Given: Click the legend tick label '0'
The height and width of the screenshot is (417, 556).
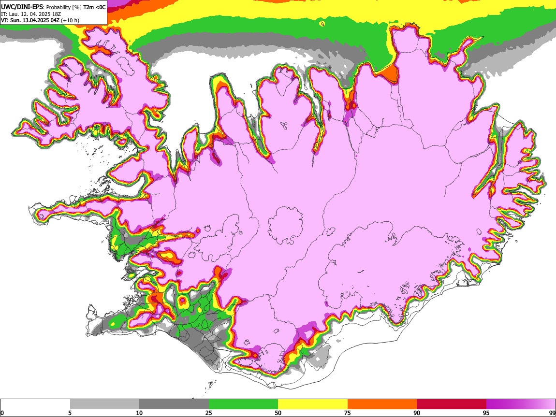Looking at the screenshot, I should pyautogui.click(x=2, y=413).
